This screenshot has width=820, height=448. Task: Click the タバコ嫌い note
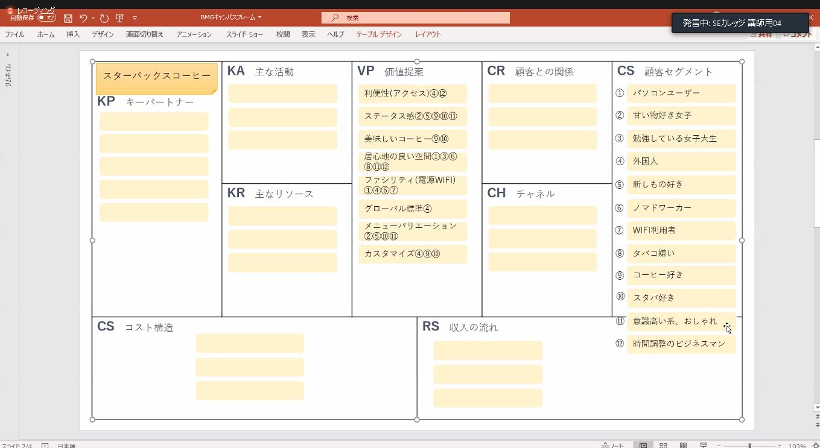pyautogui.click(x=681, y=253)
